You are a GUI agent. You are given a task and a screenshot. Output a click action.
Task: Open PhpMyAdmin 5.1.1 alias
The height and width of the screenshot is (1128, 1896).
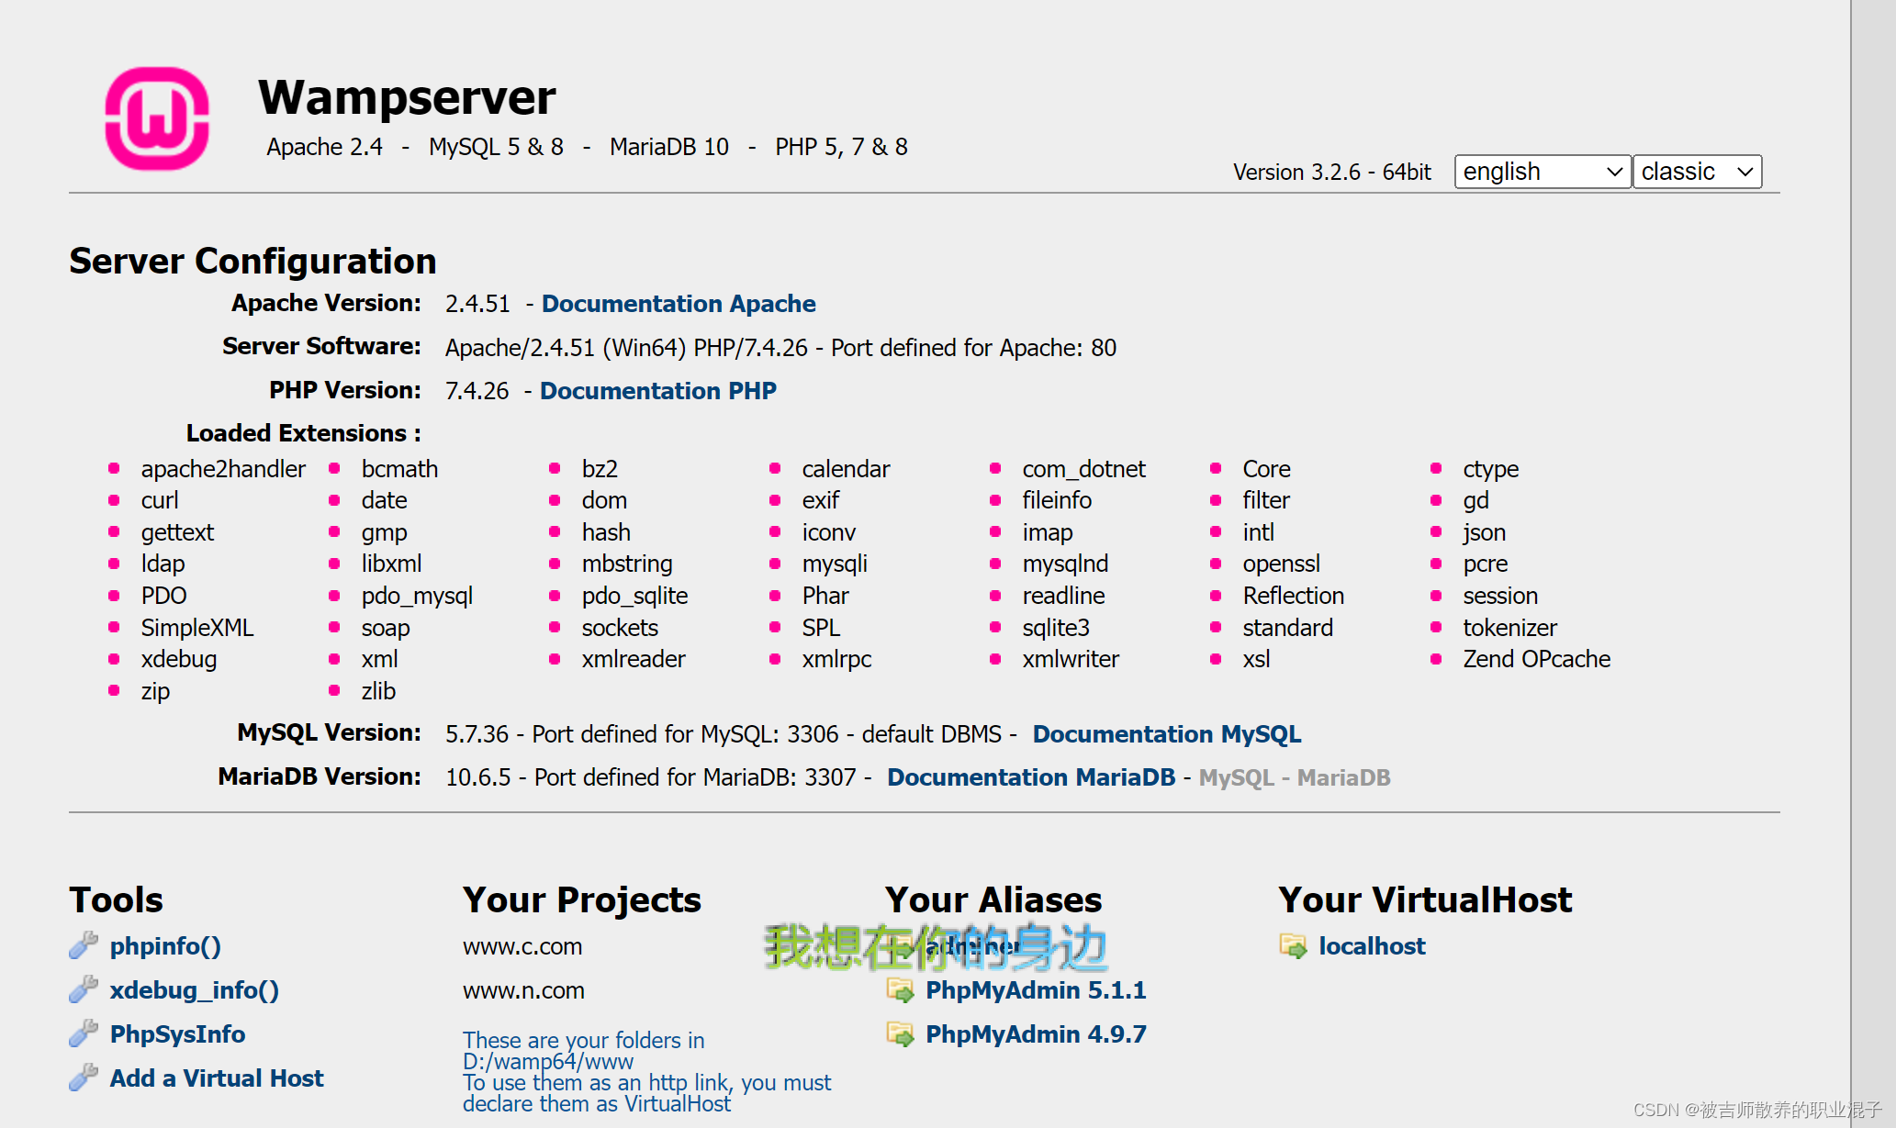pyautogui.click(x=1036, y=990)
